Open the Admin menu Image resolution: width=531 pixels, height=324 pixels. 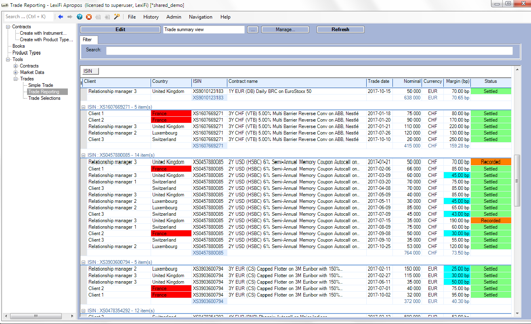click(174, 17)
